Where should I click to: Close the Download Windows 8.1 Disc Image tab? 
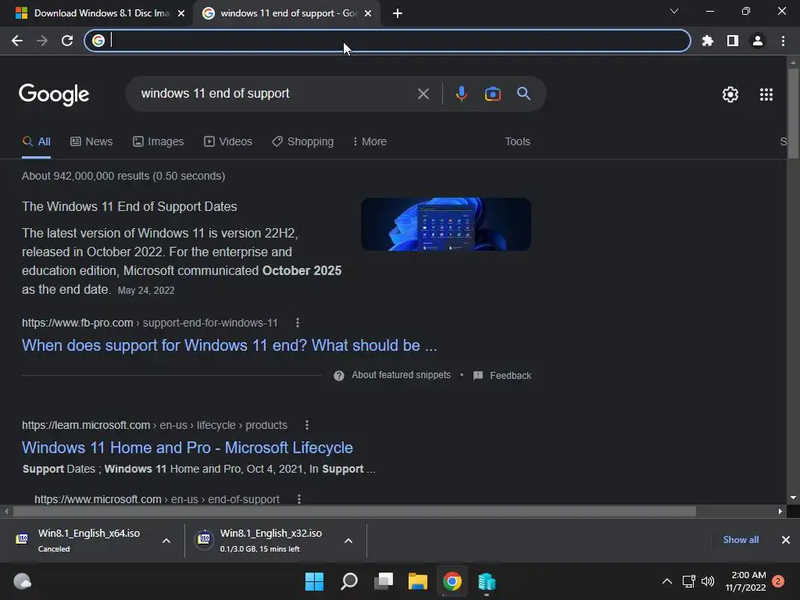[x=181, y=13]
